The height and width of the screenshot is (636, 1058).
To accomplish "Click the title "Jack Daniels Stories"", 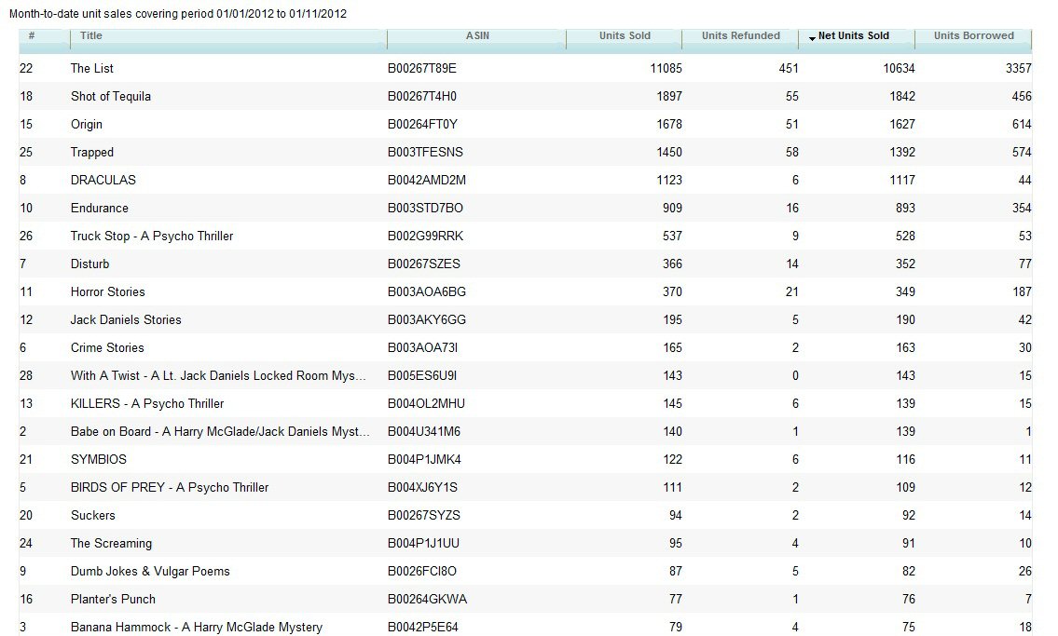I will tap(126, 320).
